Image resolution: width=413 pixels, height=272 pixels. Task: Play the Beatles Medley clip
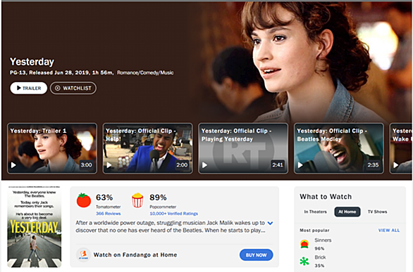[339, 148]
